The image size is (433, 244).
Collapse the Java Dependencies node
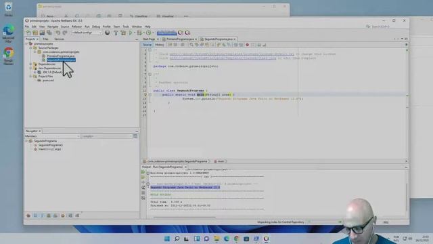pyautogui.click(x=30, y=68)
